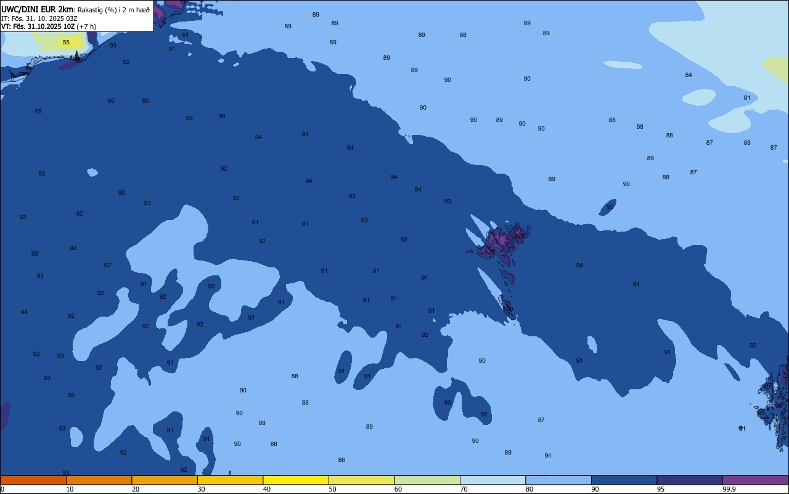
Task: Click the humidity value "81" on the map
Action: (747, 98)
